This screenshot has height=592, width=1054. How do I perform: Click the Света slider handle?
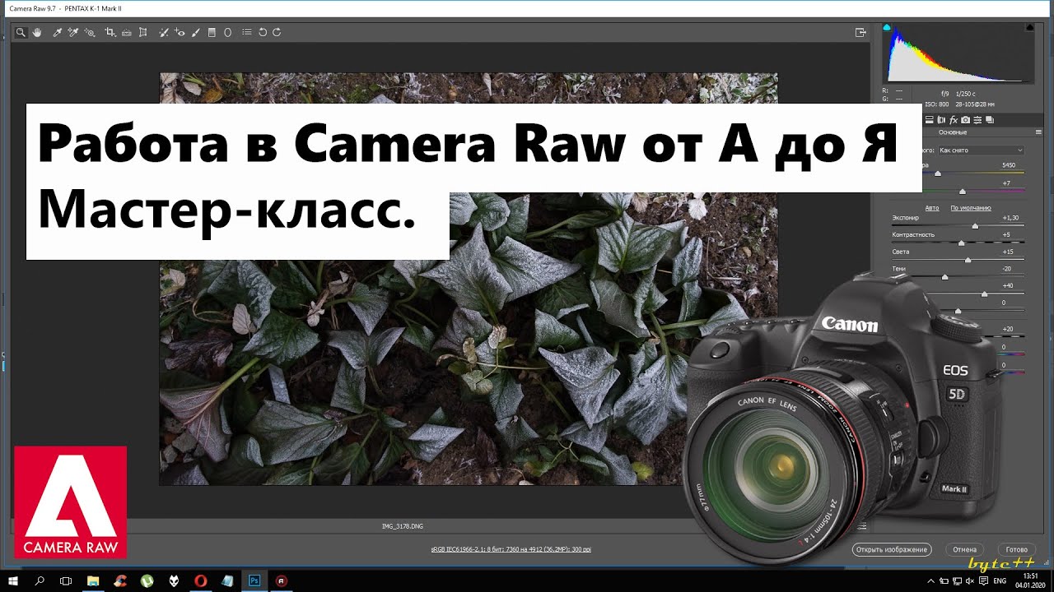pyautogui.click(x=968, y=260)
